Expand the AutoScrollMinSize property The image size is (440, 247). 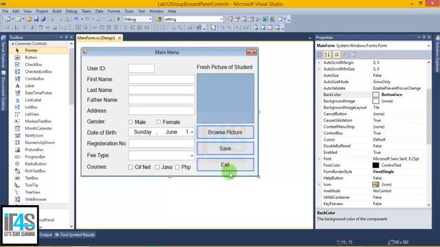[319, 69]
